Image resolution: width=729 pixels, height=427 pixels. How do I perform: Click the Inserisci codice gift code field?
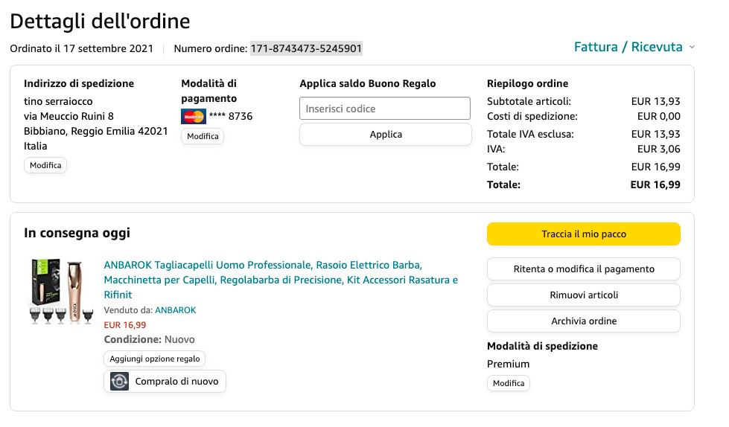[x=385, y=109]
